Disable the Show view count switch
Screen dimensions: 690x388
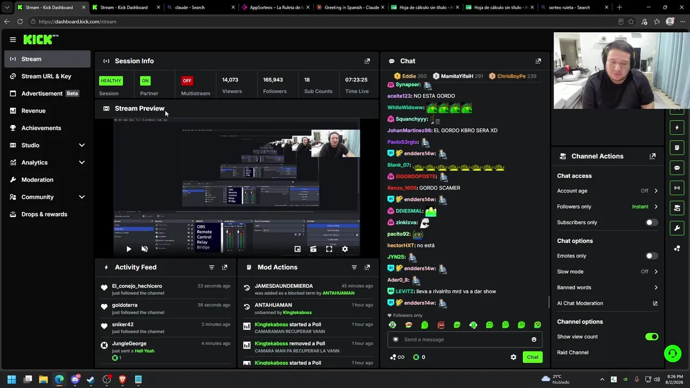tap(652, 337)
